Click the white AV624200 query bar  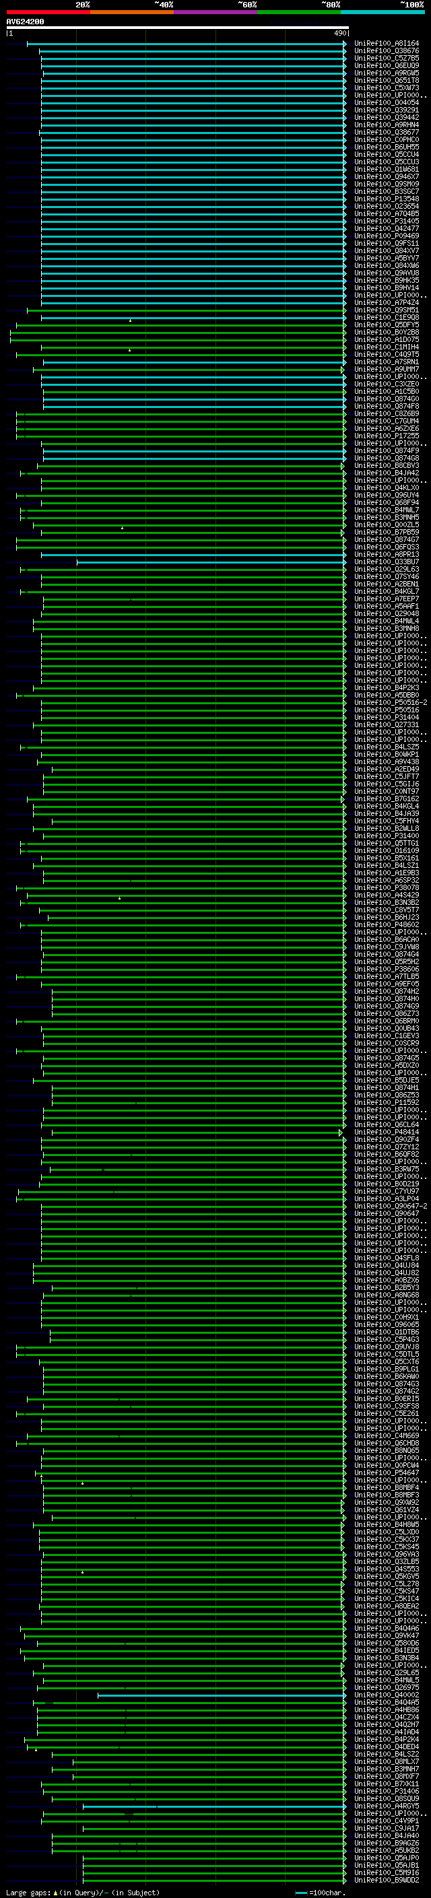click(178, 28)
